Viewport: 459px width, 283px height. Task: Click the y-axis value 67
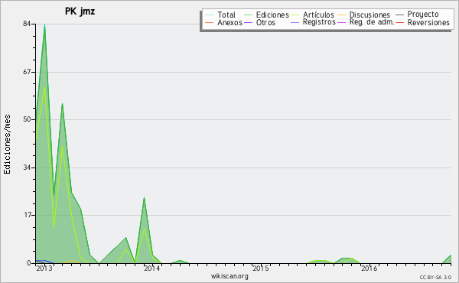click(x=27, y=72)
